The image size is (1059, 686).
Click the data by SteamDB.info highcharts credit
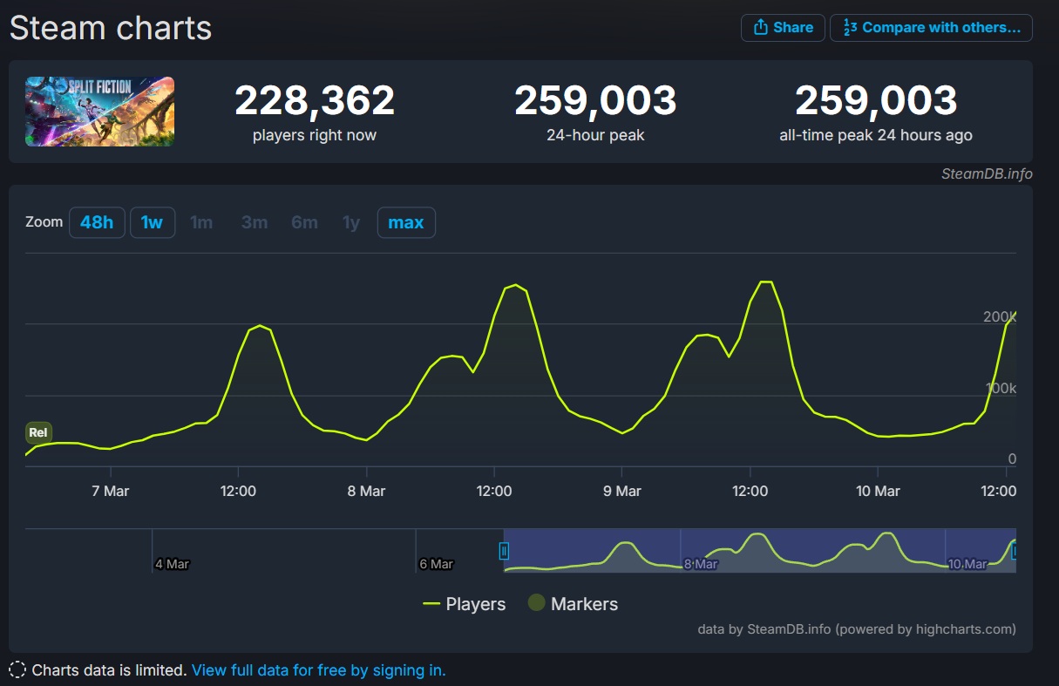click(x=857, y=628)
